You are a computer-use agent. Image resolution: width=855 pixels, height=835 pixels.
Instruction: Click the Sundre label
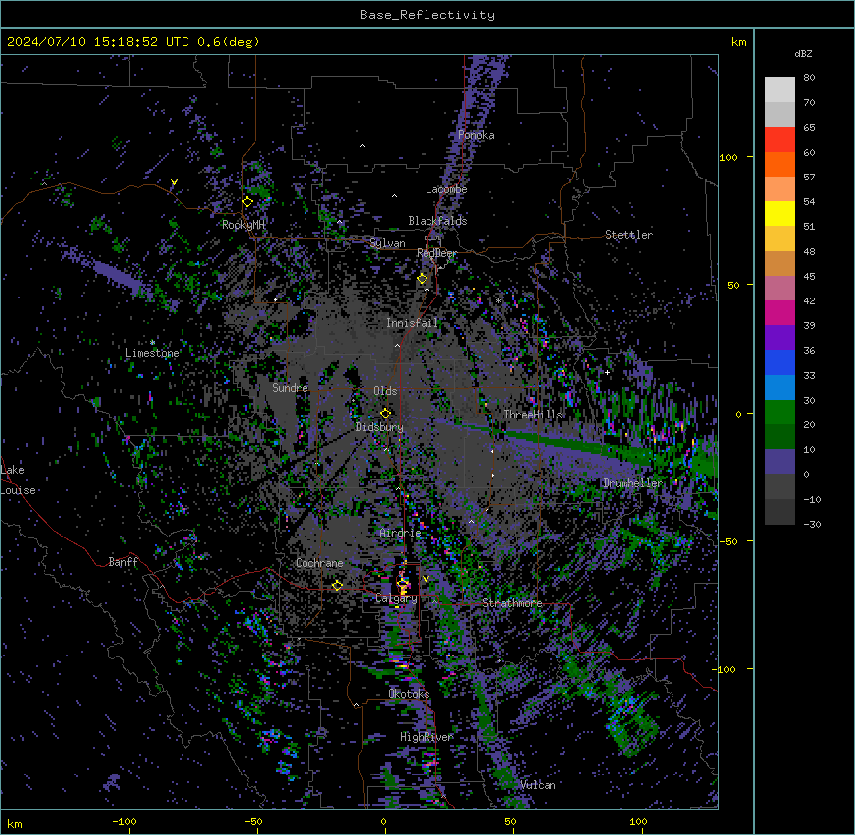(290, 388)
